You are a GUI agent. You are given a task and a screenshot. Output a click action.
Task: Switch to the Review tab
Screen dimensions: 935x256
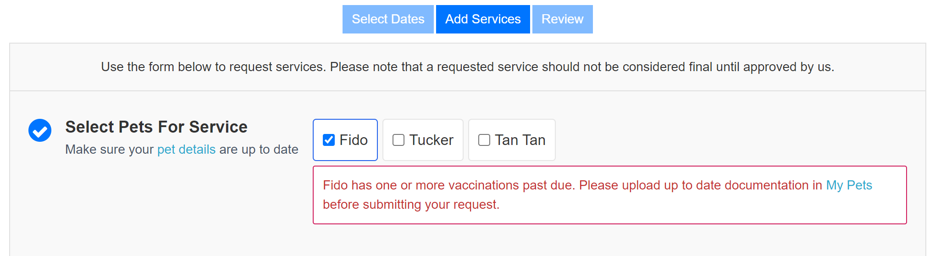(x=562, y=19)
